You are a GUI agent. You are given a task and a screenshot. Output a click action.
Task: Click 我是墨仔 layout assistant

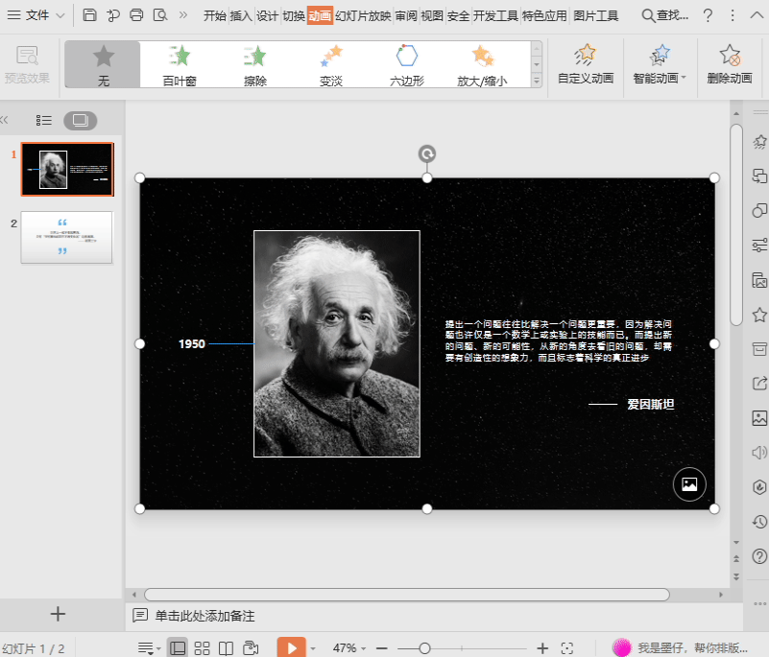(x=681, y=647)
